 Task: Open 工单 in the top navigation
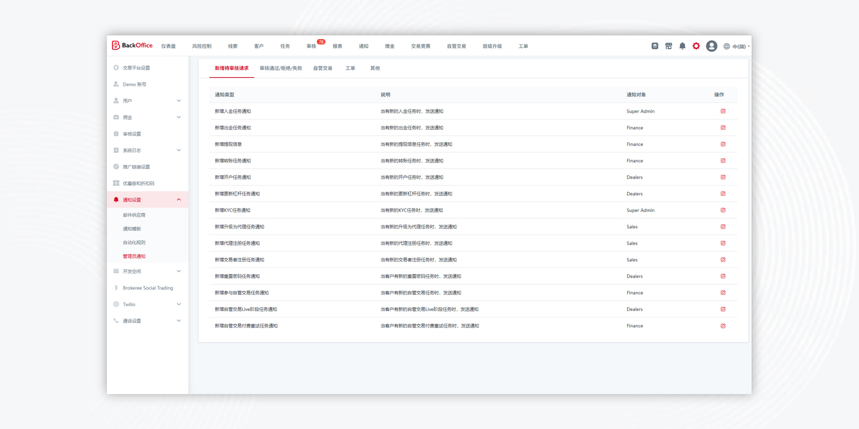(x=523, y=46)
